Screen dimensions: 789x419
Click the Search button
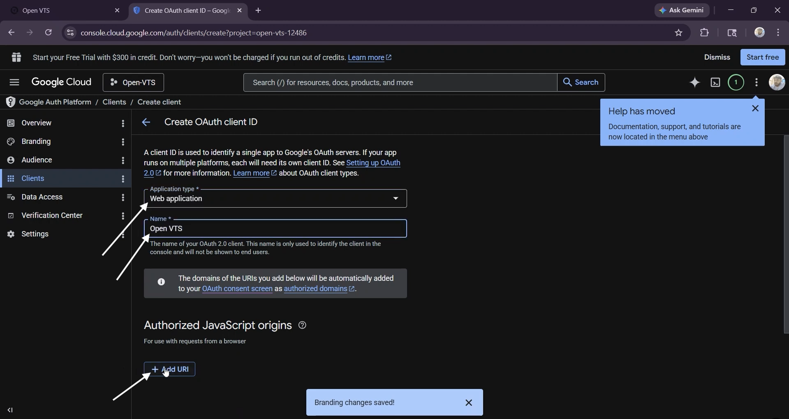[581, 83]
